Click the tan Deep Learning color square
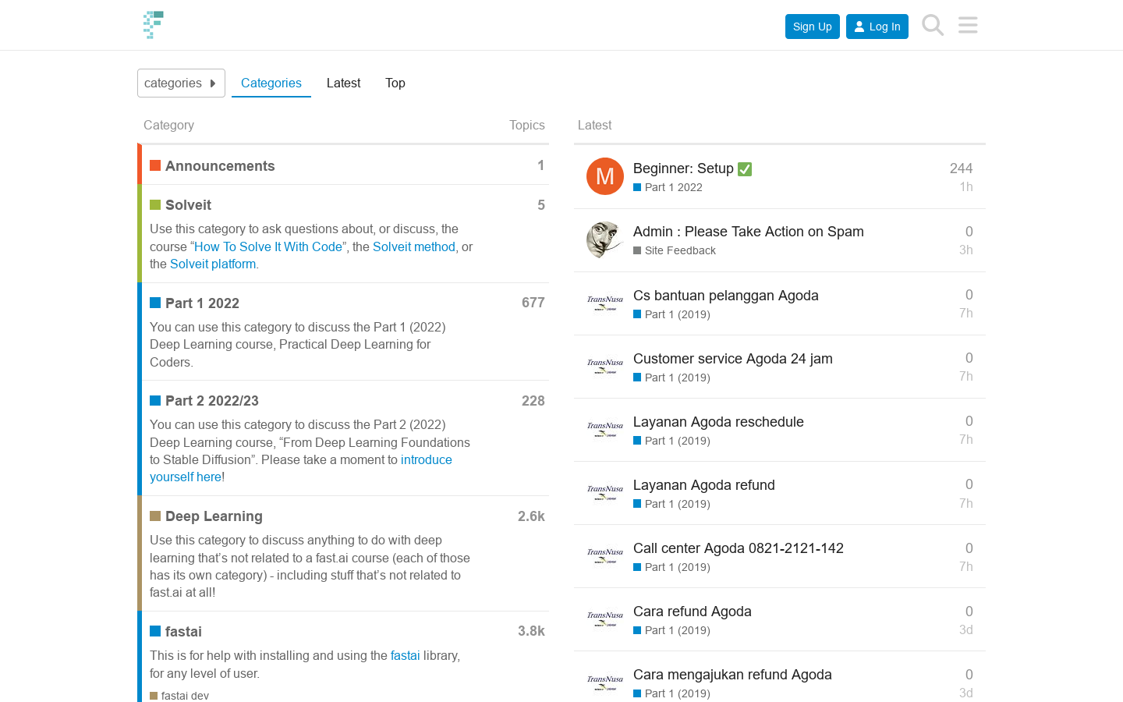Image resolution: width=1123 pixels, height=702 pixels. 155,516
